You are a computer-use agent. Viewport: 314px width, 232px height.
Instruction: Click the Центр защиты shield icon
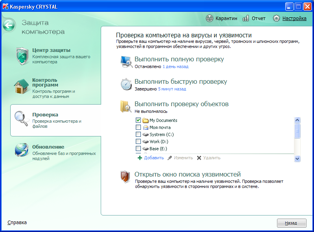click(x=22, y=56)
